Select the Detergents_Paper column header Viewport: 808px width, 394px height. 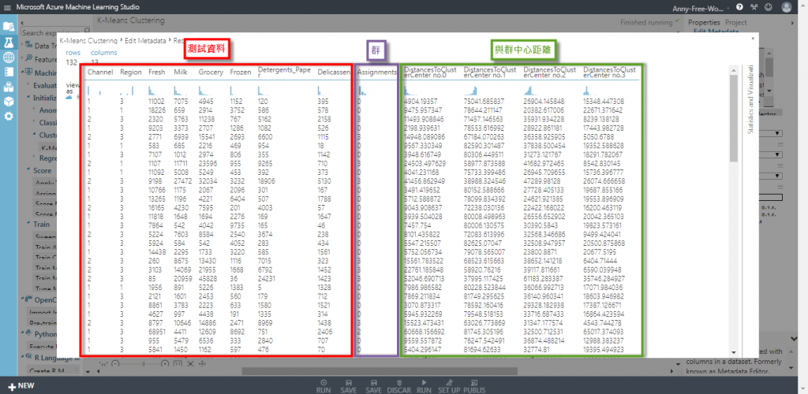(284, 72)
